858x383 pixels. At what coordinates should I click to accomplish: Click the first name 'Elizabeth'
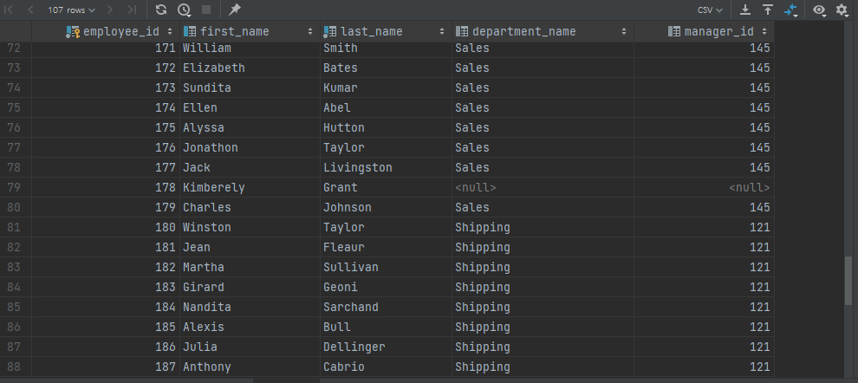(214, 68)
